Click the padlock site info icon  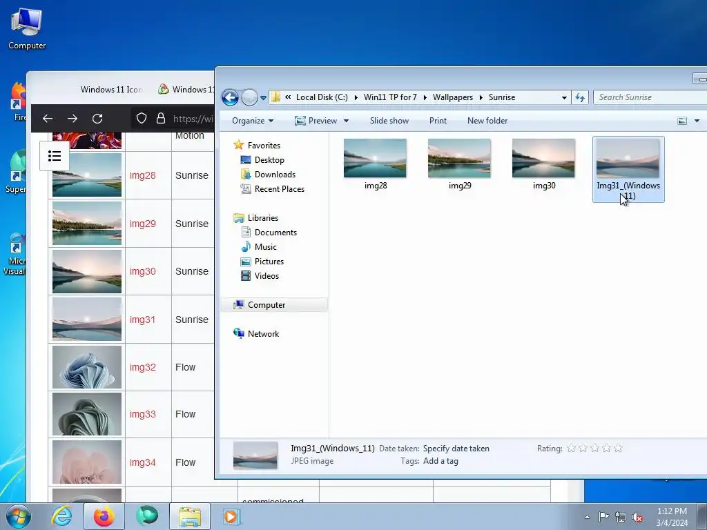tap(160, 119)
